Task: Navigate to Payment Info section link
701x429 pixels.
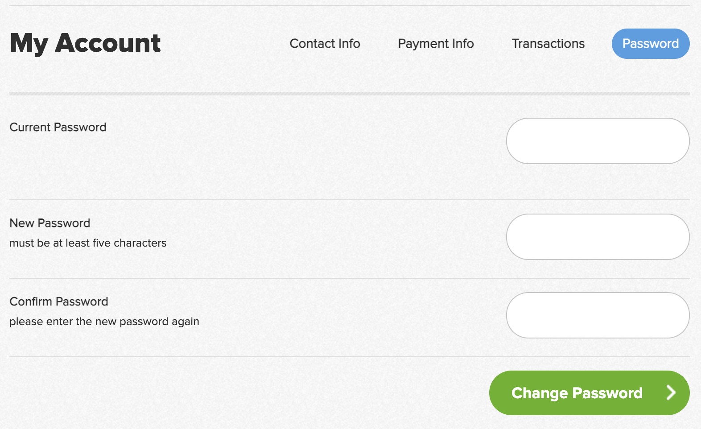Action: [436, 44]
